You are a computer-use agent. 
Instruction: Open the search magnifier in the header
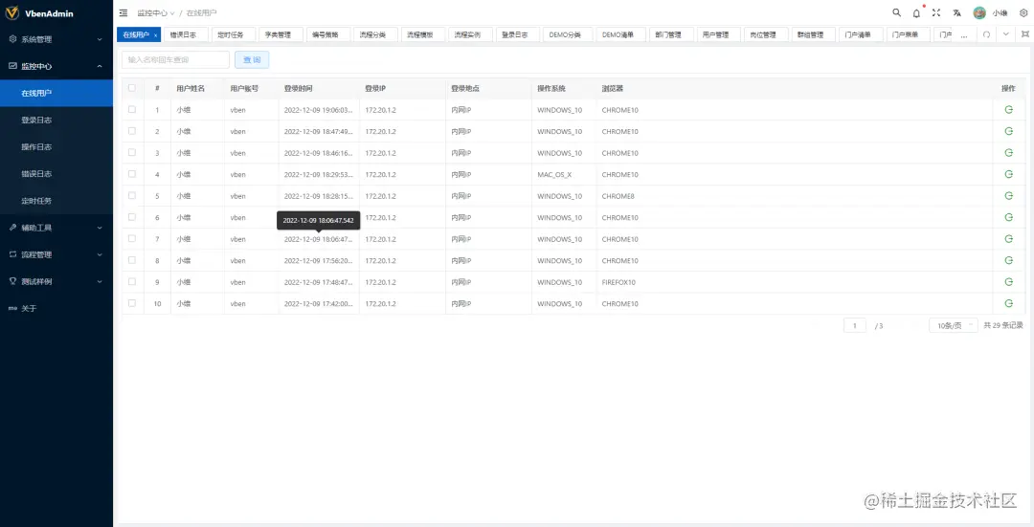(x=896, y=12)
